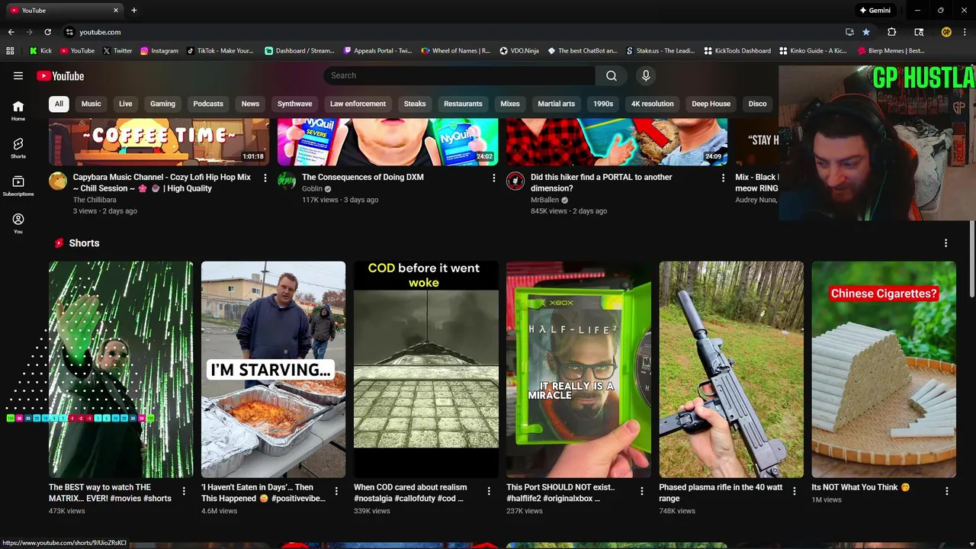Select the Martial arts filter chip
Viewport: 976px width, 549px height.
(557, 104)
